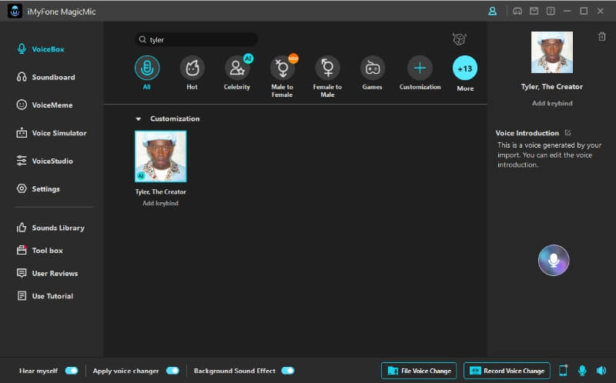
Task: Select the Tyler, The Creator voice thumbnail
Action: 161,156
